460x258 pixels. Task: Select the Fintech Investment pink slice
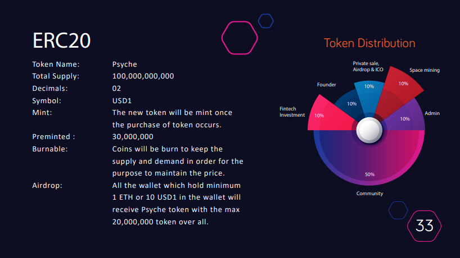click(327, 116)
